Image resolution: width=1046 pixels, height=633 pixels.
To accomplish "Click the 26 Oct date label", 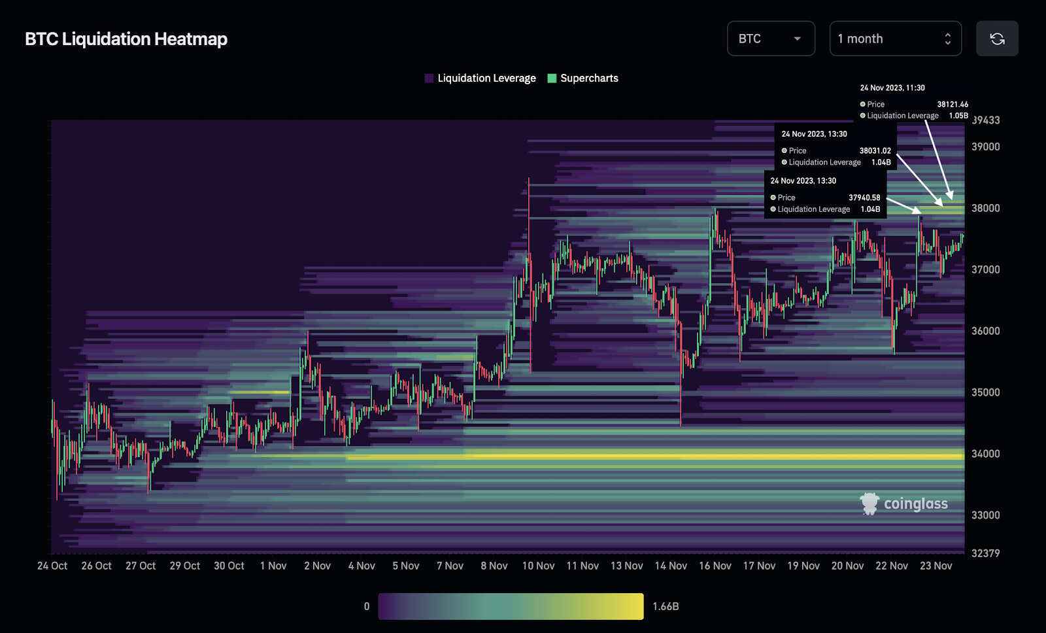I will [x=96, y=566].
